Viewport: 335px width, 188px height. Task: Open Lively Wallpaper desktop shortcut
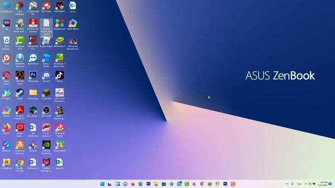point(20,8)
